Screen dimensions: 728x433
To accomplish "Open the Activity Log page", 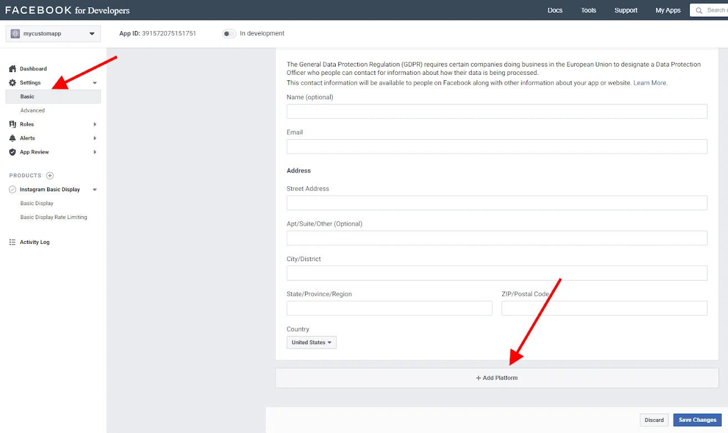I will (34, 242).
